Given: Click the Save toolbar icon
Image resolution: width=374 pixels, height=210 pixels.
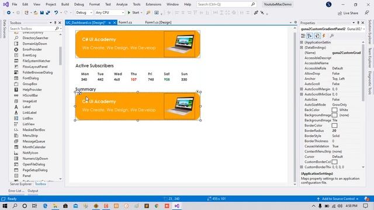Looking at the screenshot, I should click(41, 13).
